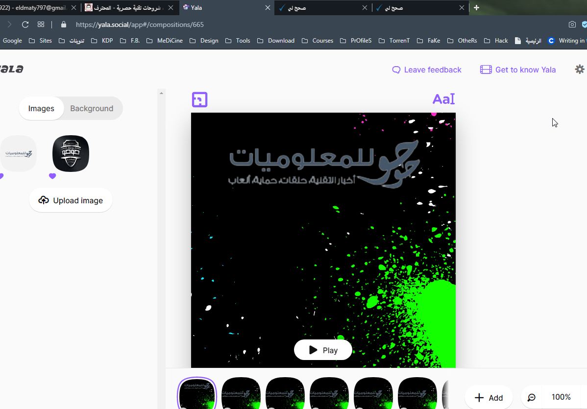Open the Design bookmark folder
587x409 pixels.
pyautogui.click(x=204, y=41)
